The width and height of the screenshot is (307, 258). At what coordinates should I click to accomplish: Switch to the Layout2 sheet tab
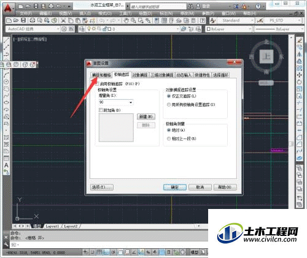pyautogui.click(x=71, y=226)
